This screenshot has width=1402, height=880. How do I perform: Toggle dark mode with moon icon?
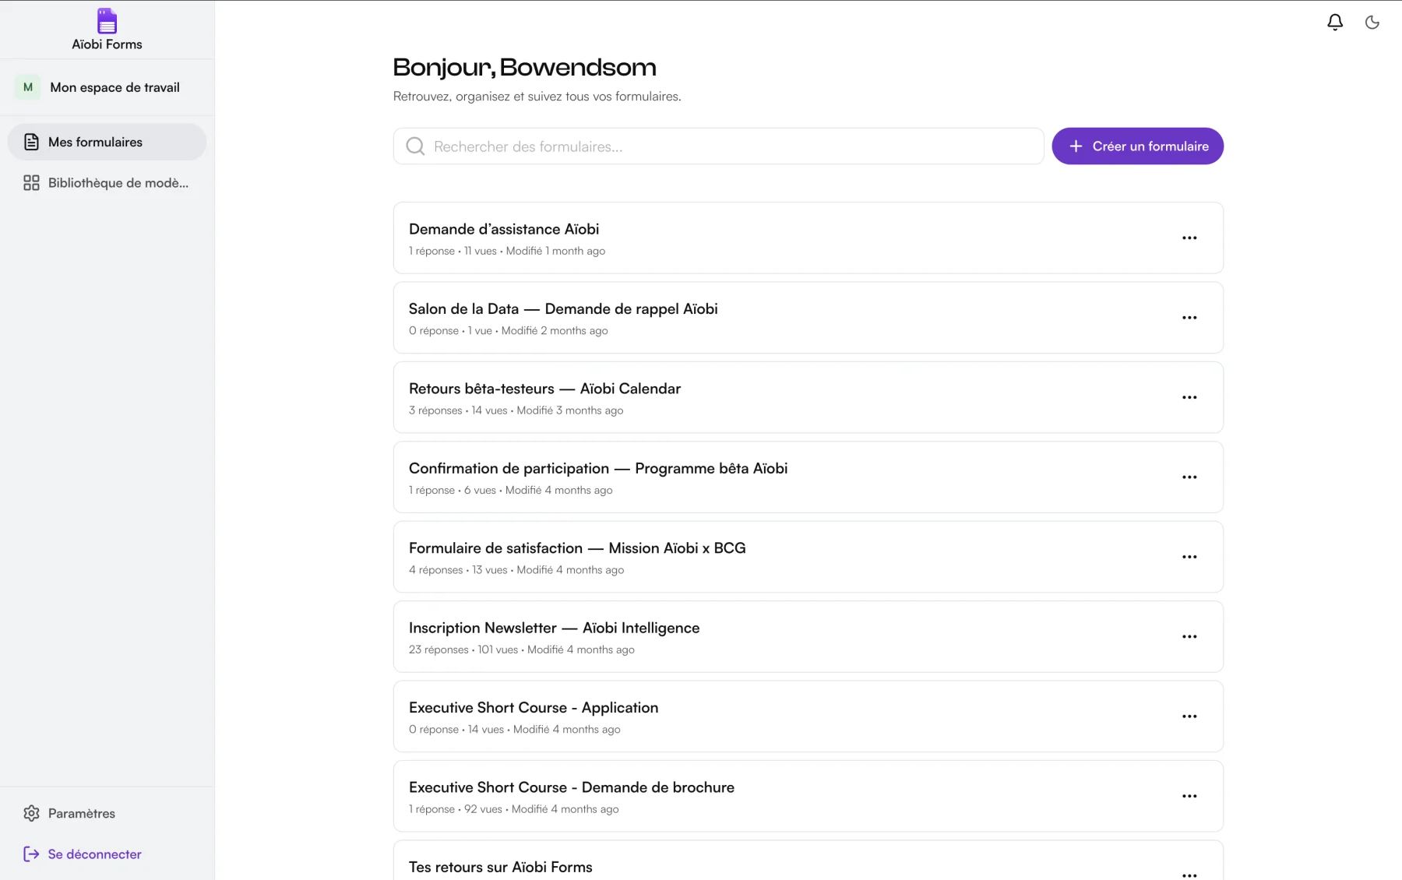point(1372,23)
